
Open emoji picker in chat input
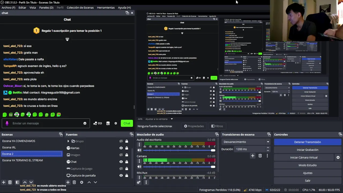(x=85, y=123)
